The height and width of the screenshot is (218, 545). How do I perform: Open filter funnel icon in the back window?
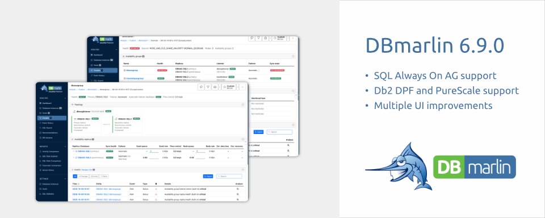[x=259, y=38]
